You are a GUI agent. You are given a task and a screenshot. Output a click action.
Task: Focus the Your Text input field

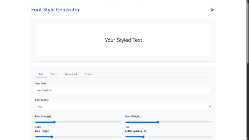(x=123, y=90)
